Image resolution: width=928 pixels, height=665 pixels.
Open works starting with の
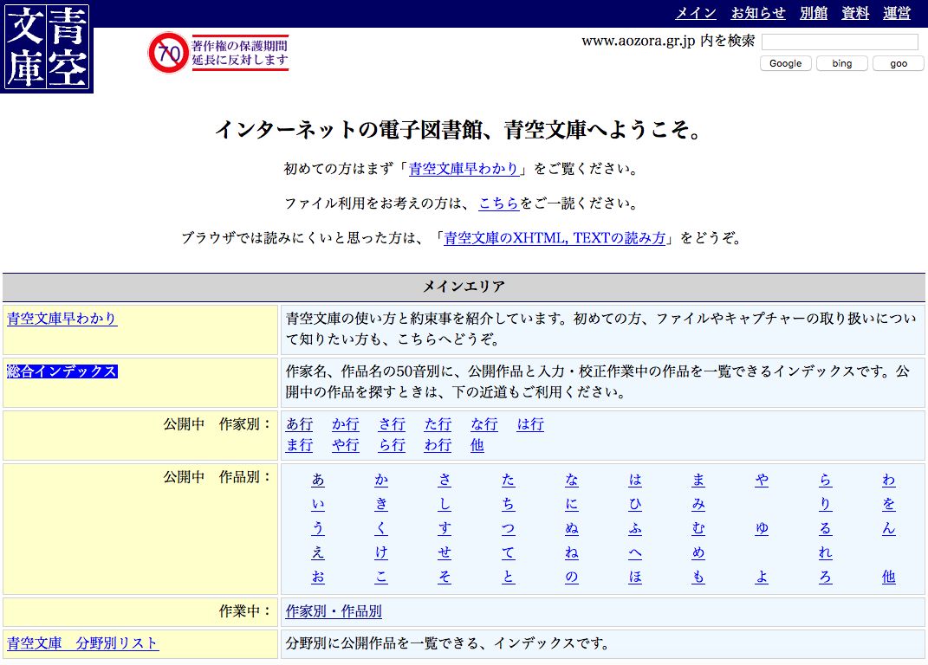572,577
